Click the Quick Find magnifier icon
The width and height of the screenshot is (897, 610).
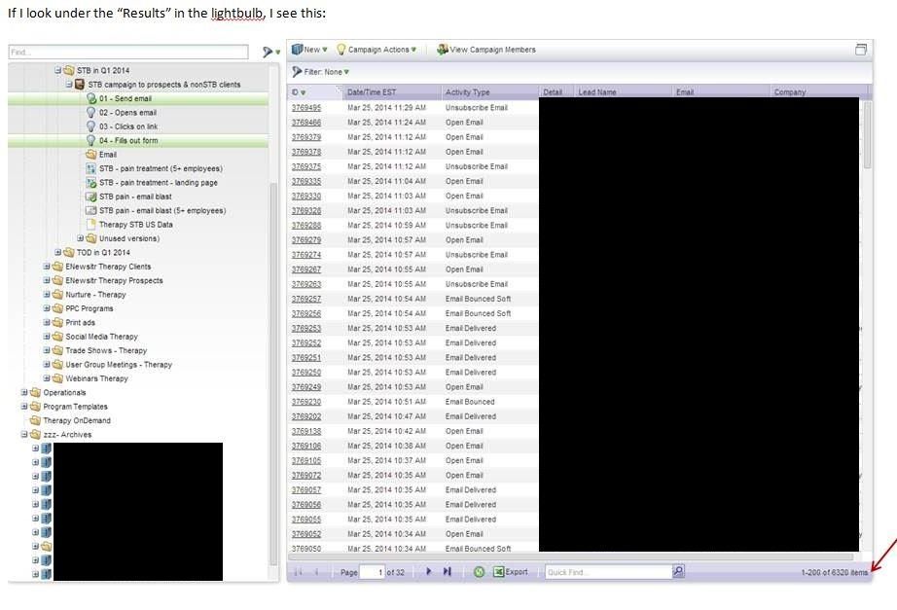pyautogui.click(x=678, y=572)
